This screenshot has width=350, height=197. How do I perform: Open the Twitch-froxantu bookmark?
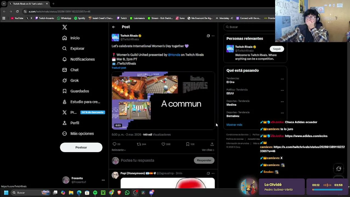[x=45, y=18]
